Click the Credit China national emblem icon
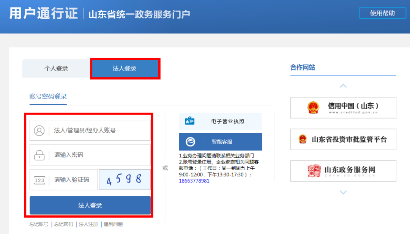Screen dimensions: 410x234 (313, 108)
